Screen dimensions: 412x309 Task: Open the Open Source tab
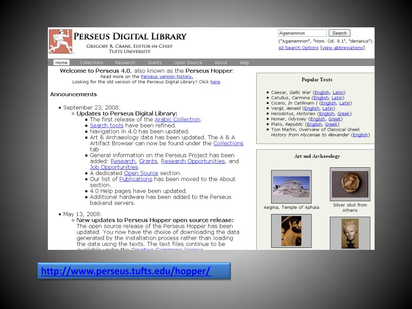(x=188, y=62)
